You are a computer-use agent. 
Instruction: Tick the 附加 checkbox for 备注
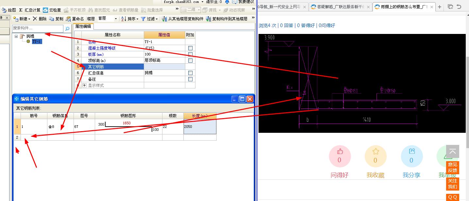coord(190,79)
